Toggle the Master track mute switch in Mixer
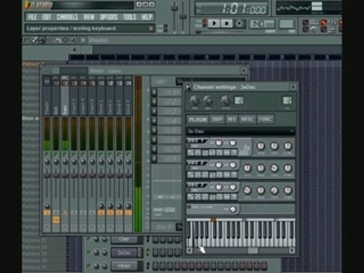This screenshot has height=273, width=364. [x=47, y=154]
